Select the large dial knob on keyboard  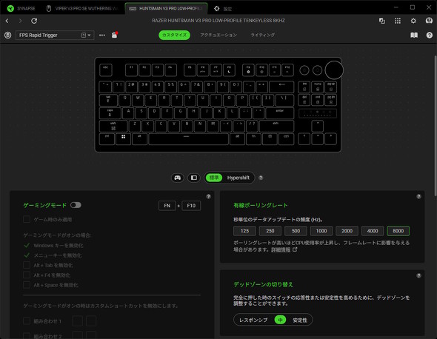click(334, 70)
